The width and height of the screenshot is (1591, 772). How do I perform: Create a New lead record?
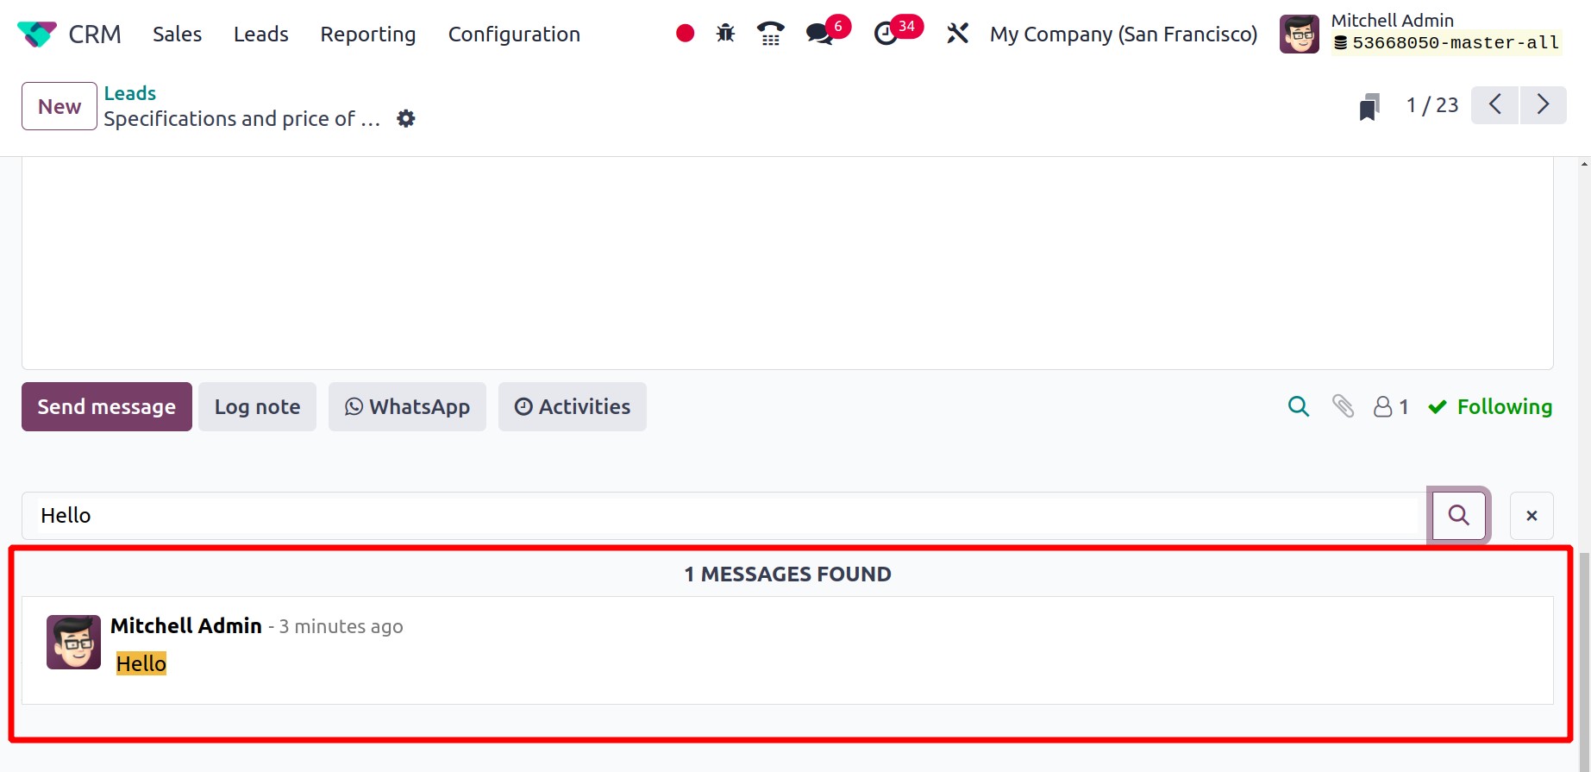pos(60,106)
